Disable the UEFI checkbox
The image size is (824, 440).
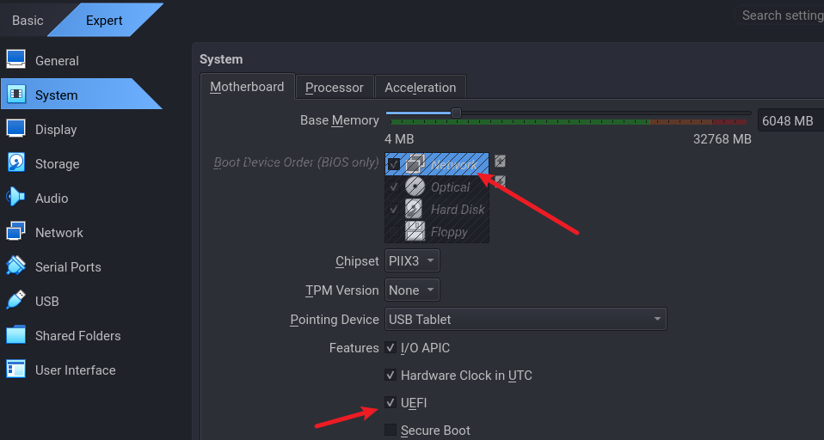point(390,402)
